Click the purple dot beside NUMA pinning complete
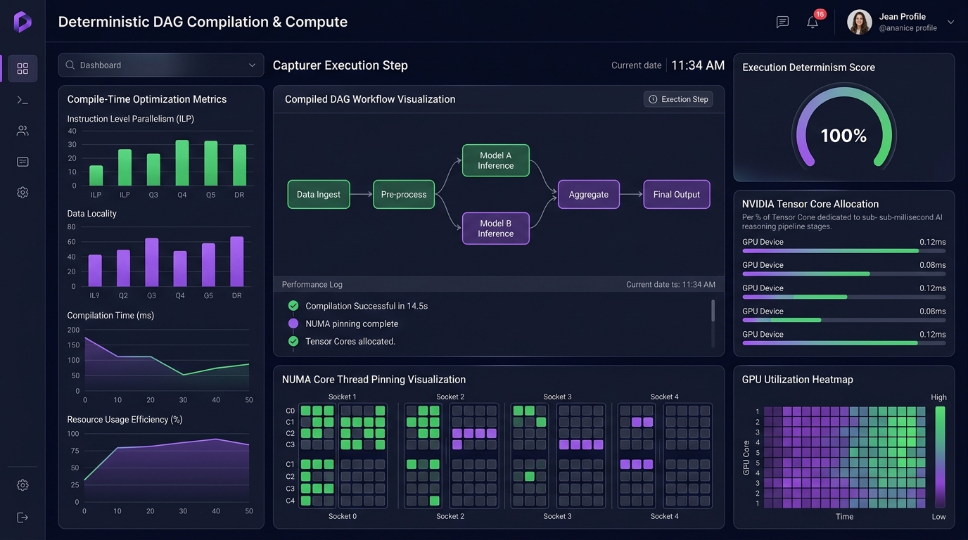Screen dimensions: 968x540 [293, 323]
